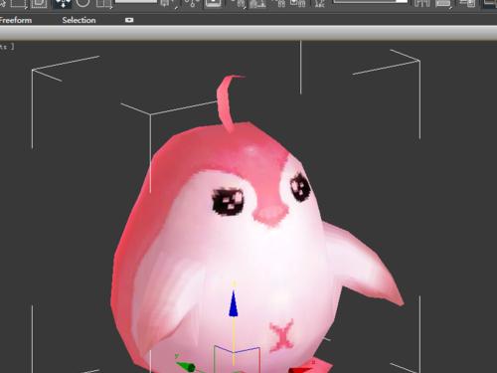This screenshot has height=373, width=497.
Task: Activate the Select and Rotate tool
Action: pyautogui.click(x=83, y=3)
